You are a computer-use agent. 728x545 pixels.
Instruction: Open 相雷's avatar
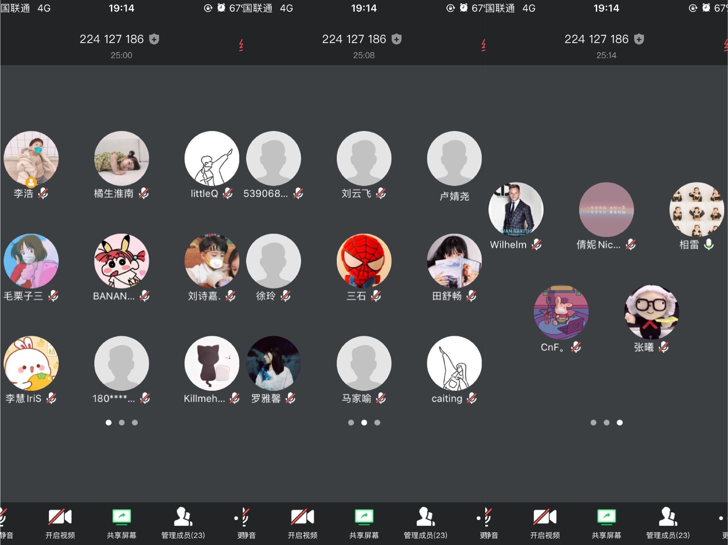coord(697,210)
